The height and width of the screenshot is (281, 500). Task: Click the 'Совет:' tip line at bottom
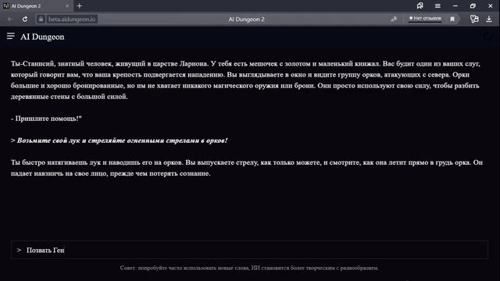[x=249, y=268]
